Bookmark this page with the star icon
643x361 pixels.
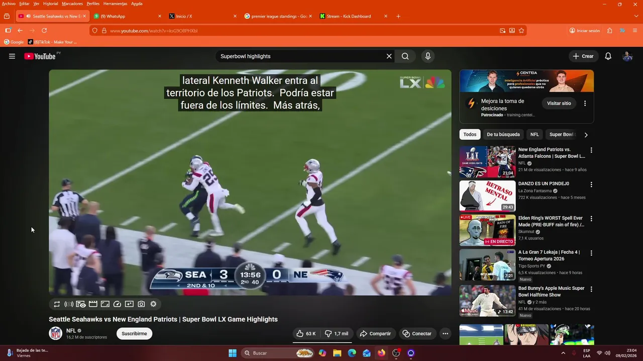(521, 31)
